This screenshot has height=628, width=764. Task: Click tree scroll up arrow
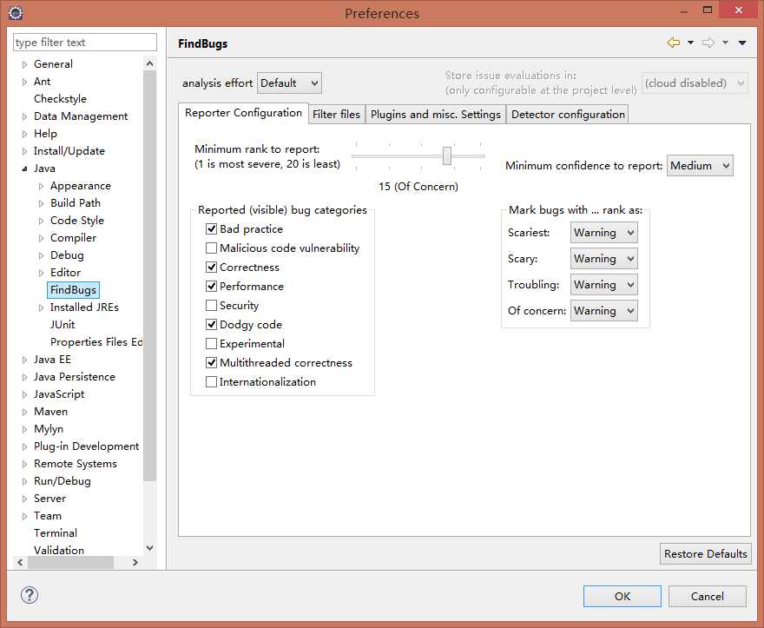(x=149, y=64)
